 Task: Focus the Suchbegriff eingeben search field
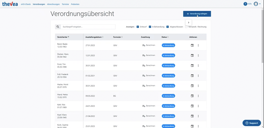(88, 27)
